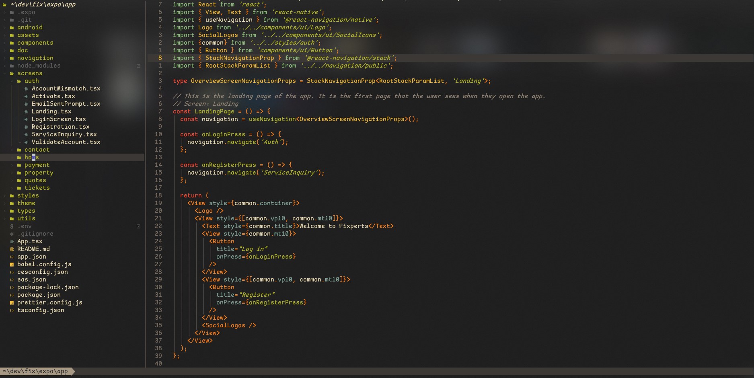The image size is (754, 378).
Task: Collapse the auth folder chevron
Action: point(12,81)
